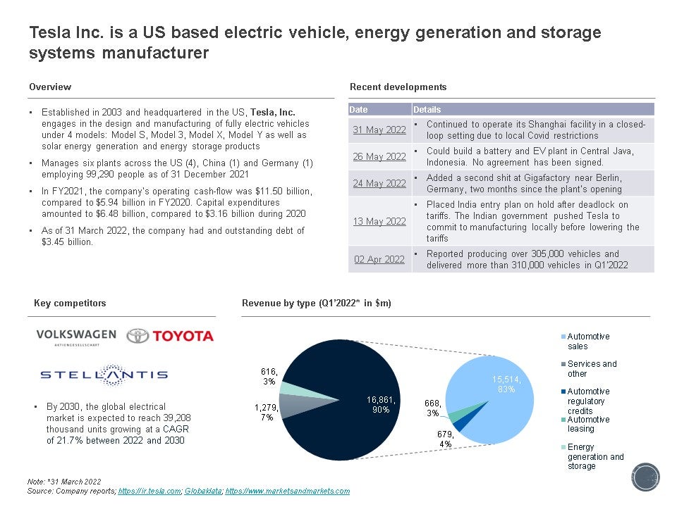Click the Central Java, Indonesia plant detail cell

(533, 156)
